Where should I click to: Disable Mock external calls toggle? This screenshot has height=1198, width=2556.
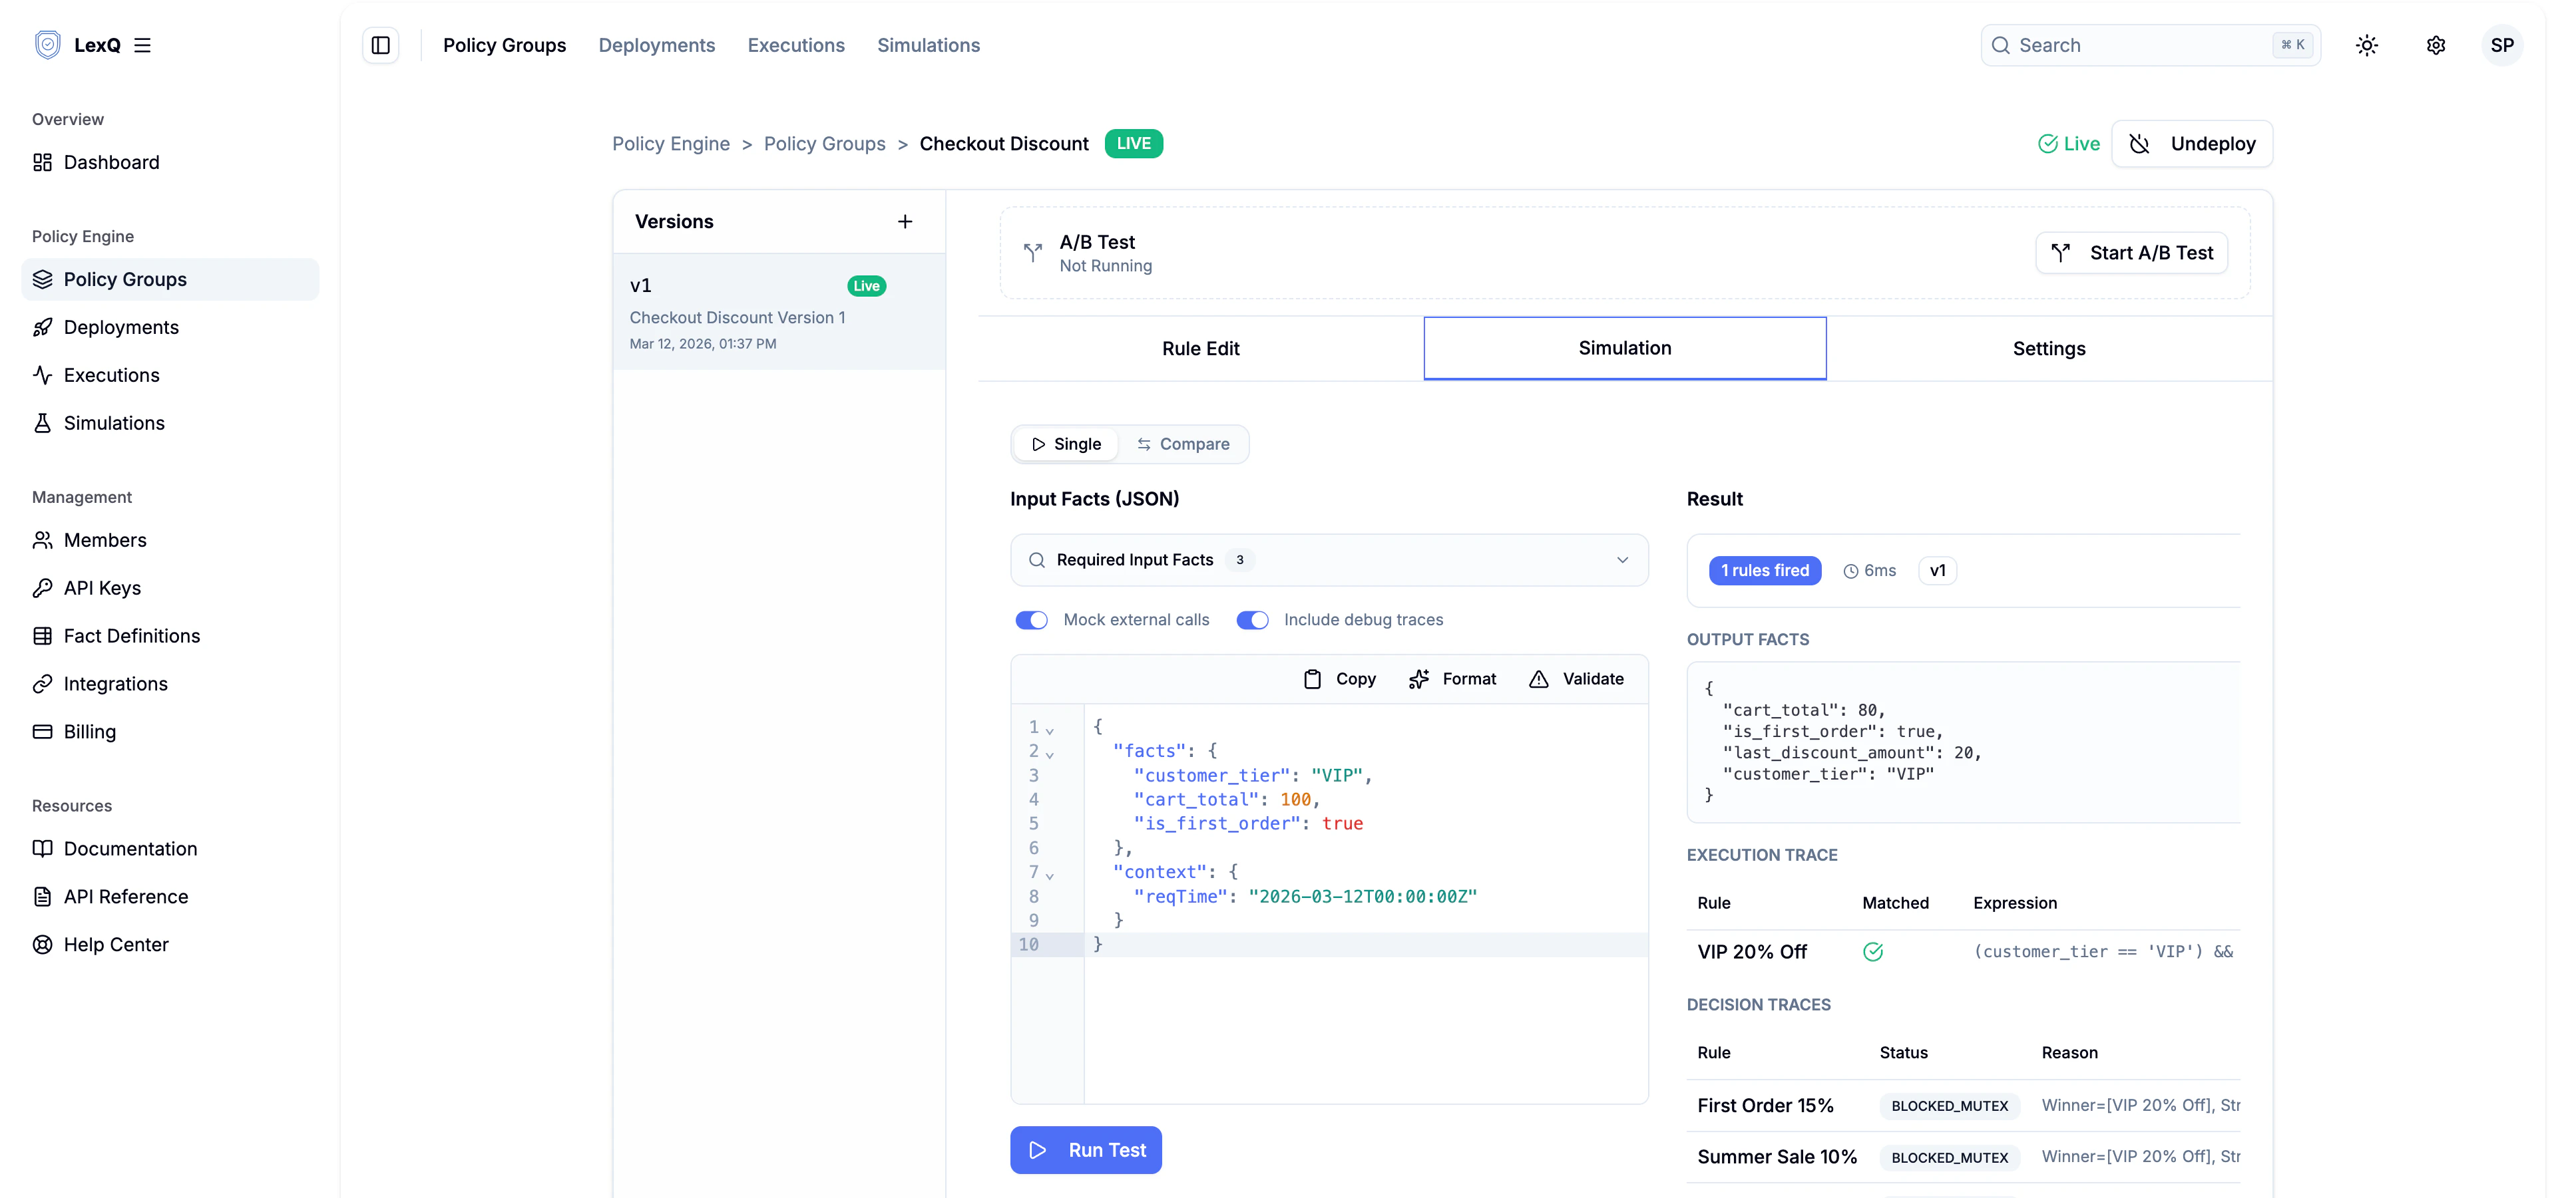click(1031, 620)
